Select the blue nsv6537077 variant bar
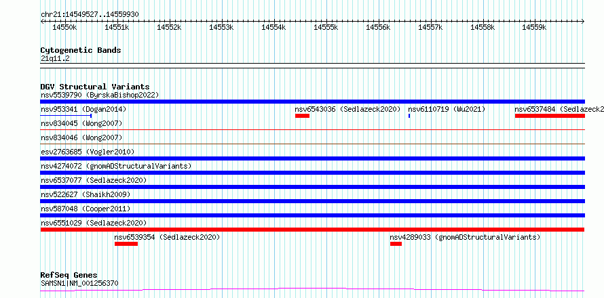 [312, 187]
